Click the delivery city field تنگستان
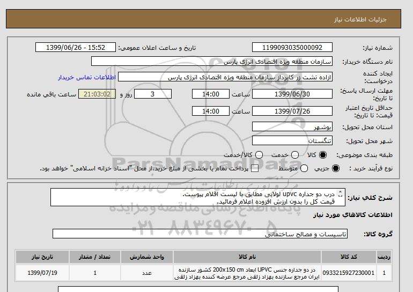 pos(292,140)
